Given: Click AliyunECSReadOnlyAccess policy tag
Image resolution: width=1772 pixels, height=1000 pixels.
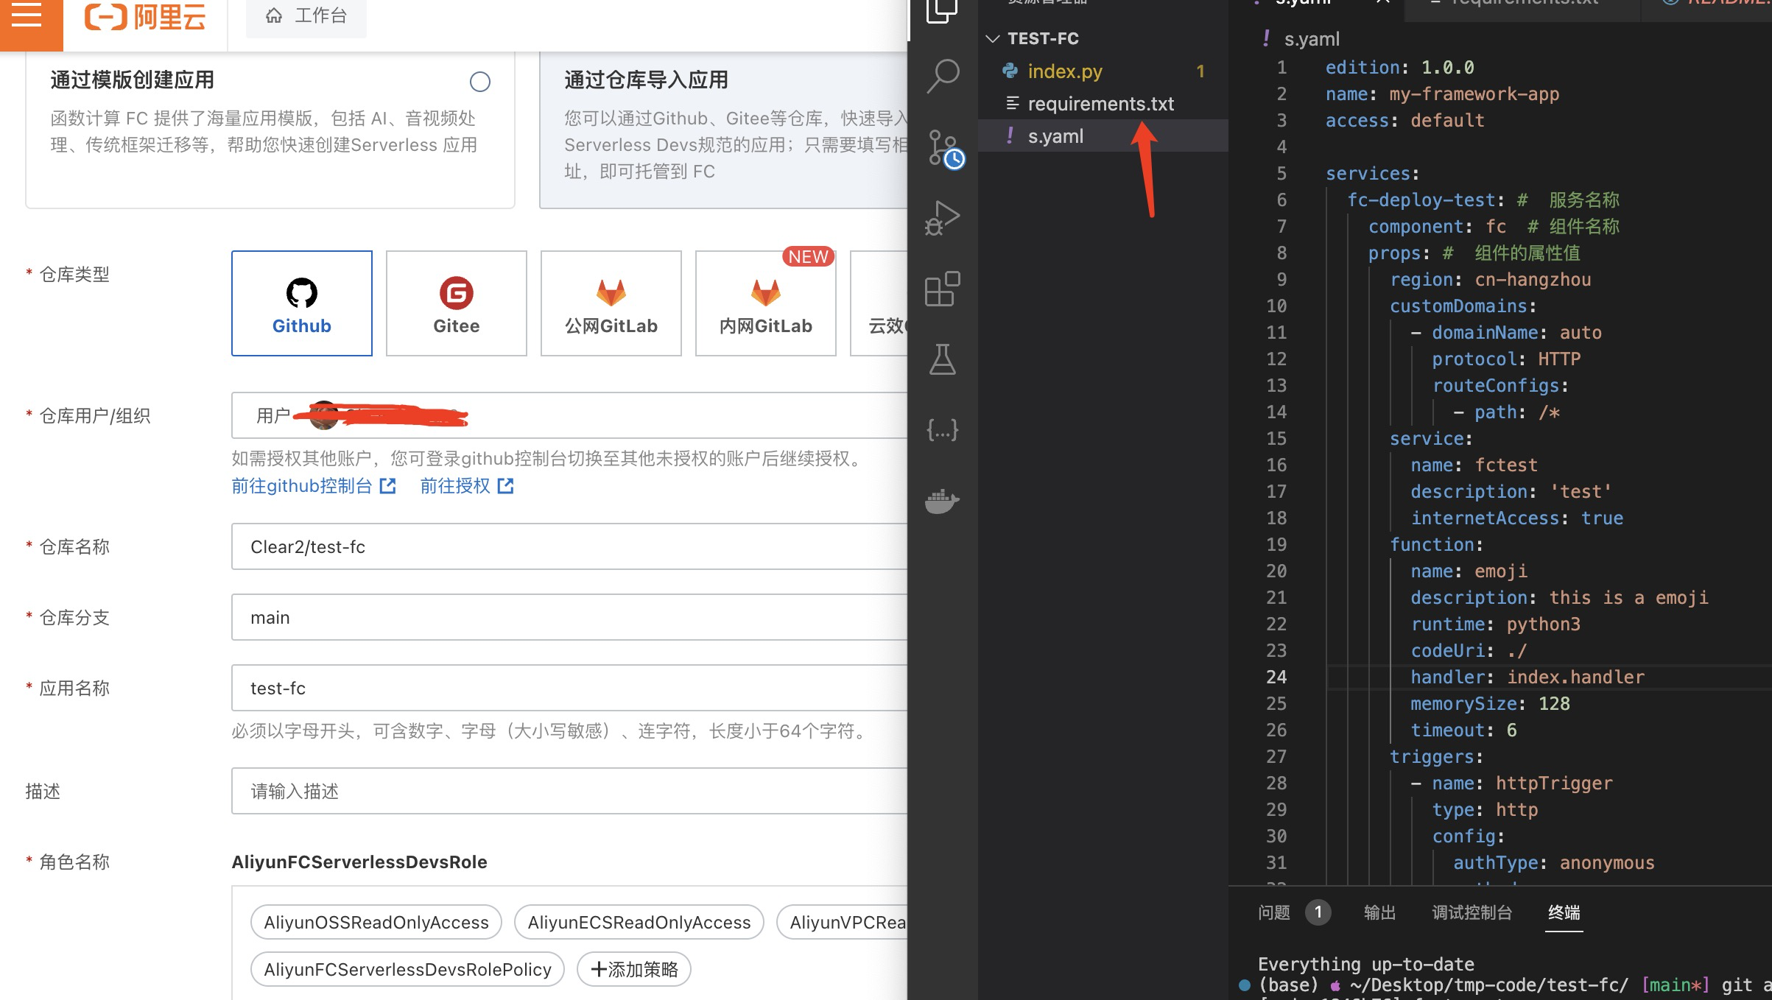Looking at the screenshot, I should tap(639, 922).
